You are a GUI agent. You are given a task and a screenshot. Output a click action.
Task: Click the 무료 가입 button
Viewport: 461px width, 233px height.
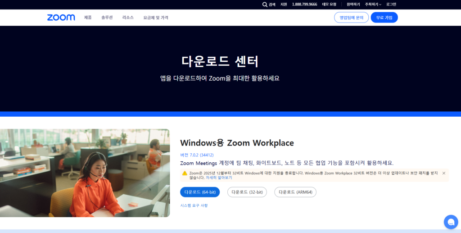(x=384, y=18)
